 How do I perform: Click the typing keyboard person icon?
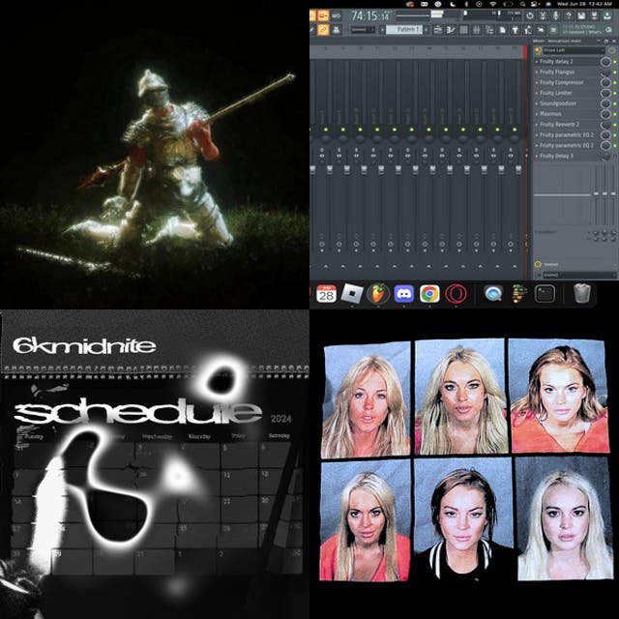click(336, 30)
